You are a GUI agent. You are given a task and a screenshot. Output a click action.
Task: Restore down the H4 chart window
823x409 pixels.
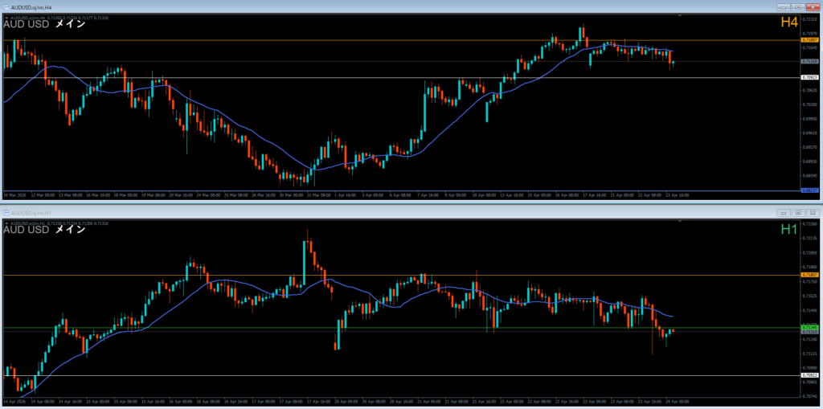point(797,7)
